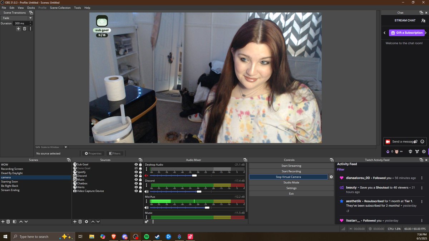Screen dimensions: 429x241
Task: Open preview scale dropdown arrow
Action: [66, 147]
